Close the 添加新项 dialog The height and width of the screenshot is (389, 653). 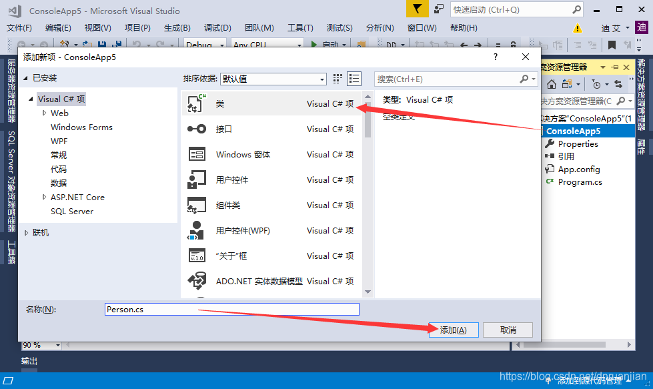(x=526, y=57)
